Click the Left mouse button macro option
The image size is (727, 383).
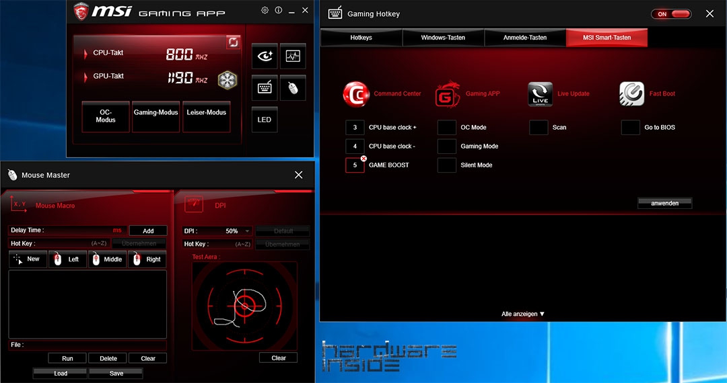(67, 259)
